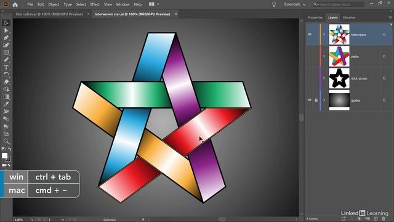Select the Artboard tool
This screenshot has width=394, height=222.
coord(6,134)
